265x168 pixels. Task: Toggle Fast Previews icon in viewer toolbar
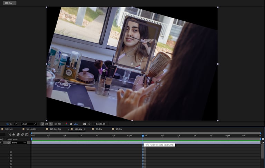click(42, 124)
